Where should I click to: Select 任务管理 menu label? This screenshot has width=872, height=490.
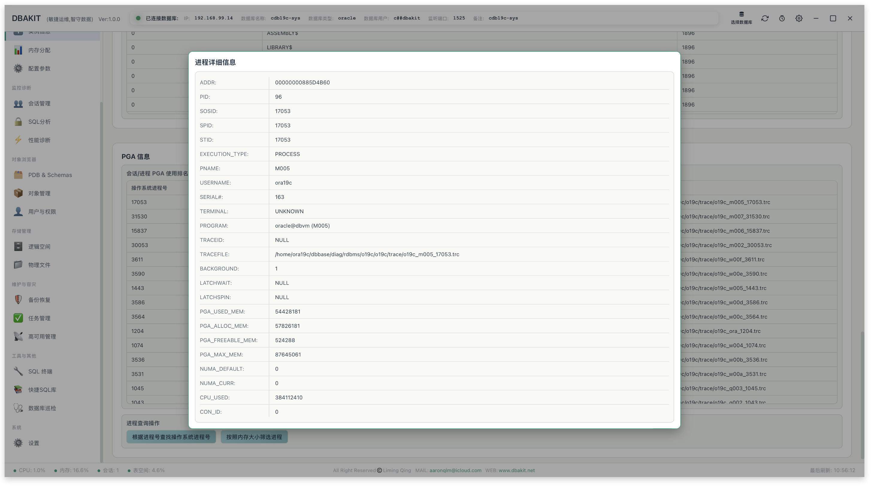39,318
